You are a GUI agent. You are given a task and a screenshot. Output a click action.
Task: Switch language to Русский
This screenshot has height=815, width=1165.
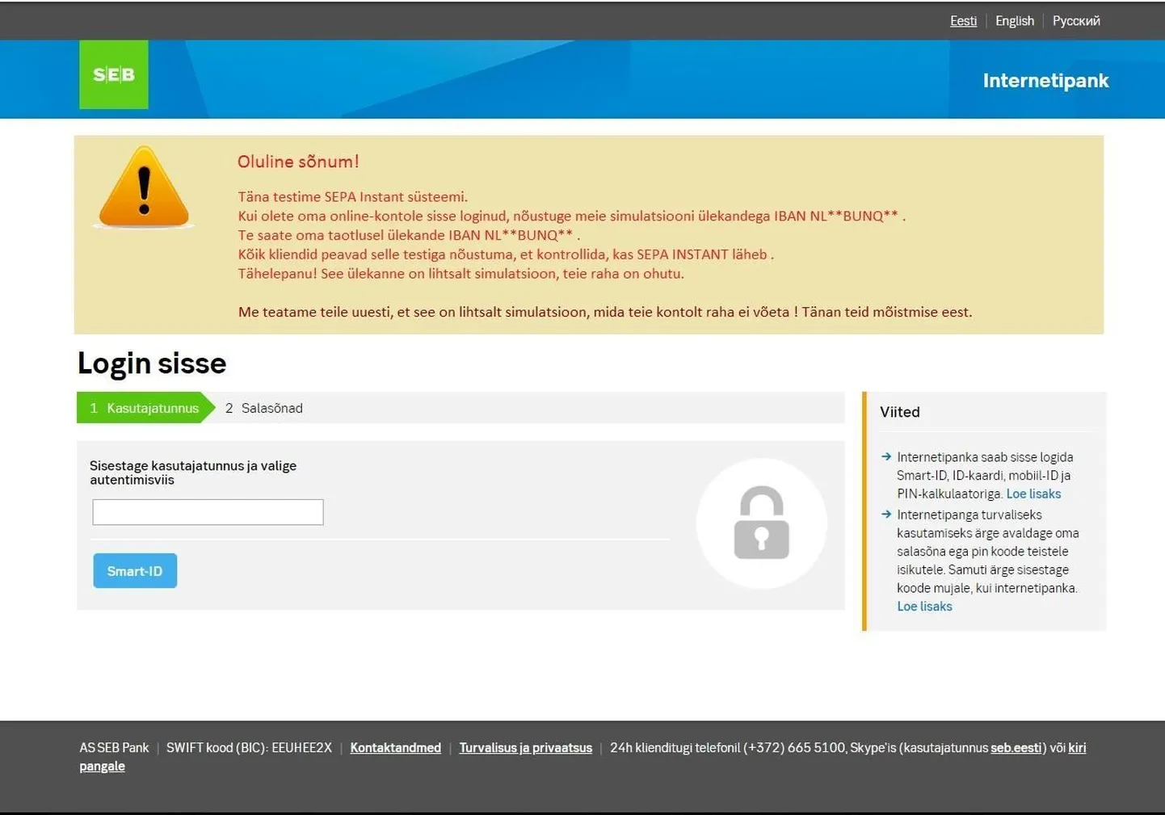tap(1076, 21)
